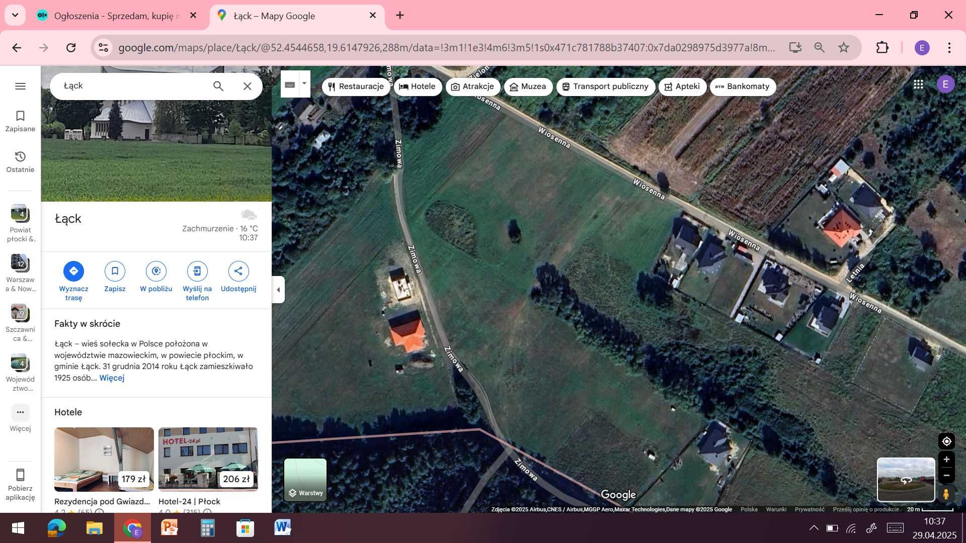Click Wyślij na telefon icon
Screen dimensions: 966x543
click(197, 271)
